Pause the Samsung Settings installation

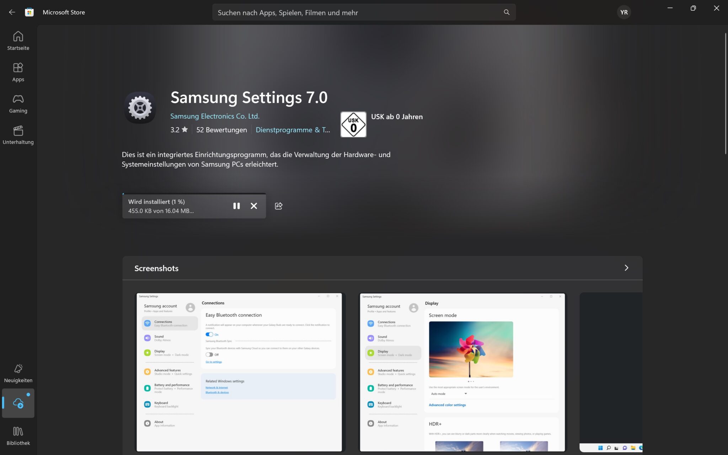236,206
